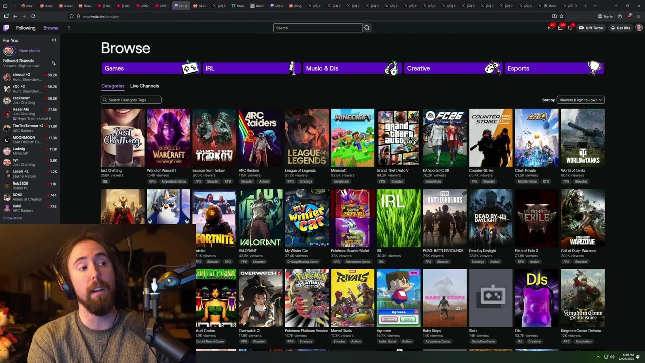Viewport: 645px width, 363px height.
Task: Open Dead by Daylight cover
Action: [x=491, y=218]
